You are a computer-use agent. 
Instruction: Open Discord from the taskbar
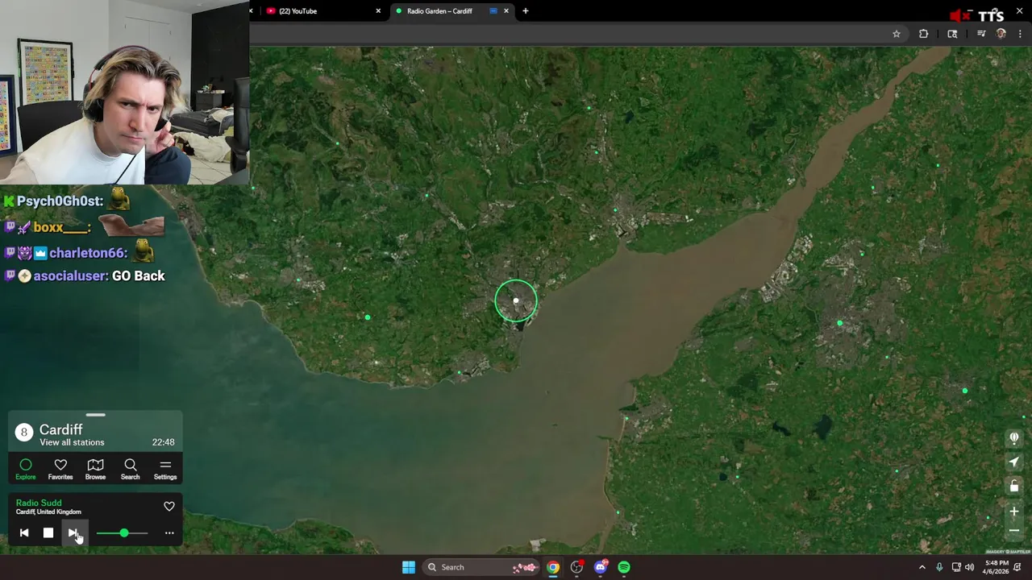600,567
